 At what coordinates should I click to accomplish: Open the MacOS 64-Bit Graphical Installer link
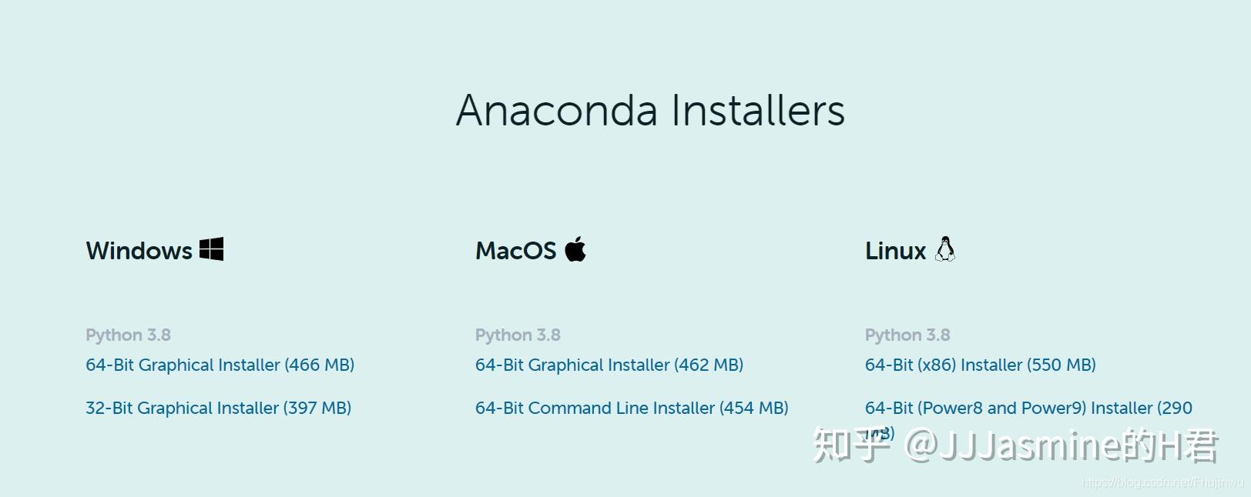pyautogui.click(x=609, y=365)
